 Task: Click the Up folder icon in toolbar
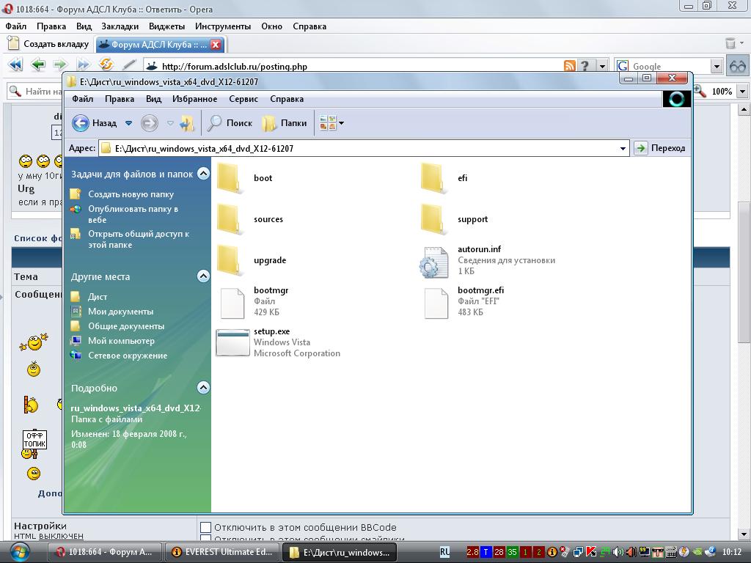coord(187,123)
